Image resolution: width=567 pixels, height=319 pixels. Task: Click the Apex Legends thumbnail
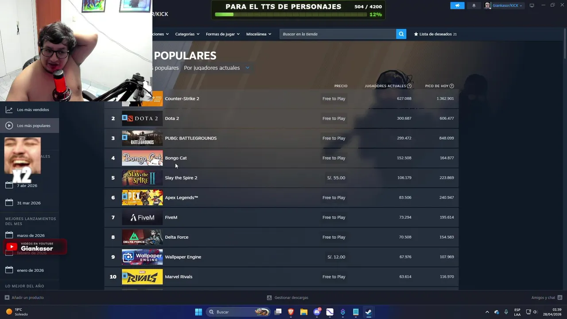(x=142, y=198)
